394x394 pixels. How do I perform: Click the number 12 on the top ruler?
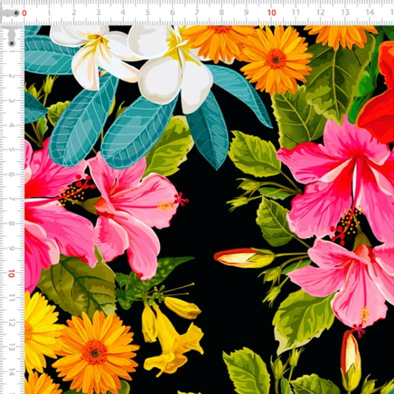tap(320, 12)
